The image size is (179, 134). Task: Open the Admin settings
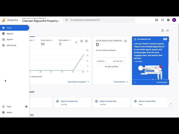(x=15, y=112)
